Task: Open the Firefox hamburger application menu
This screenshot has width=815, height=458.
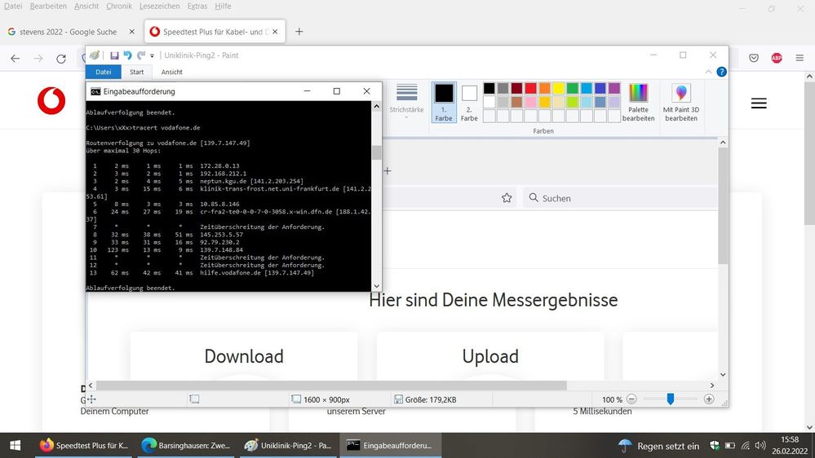Action: [799, 58]
